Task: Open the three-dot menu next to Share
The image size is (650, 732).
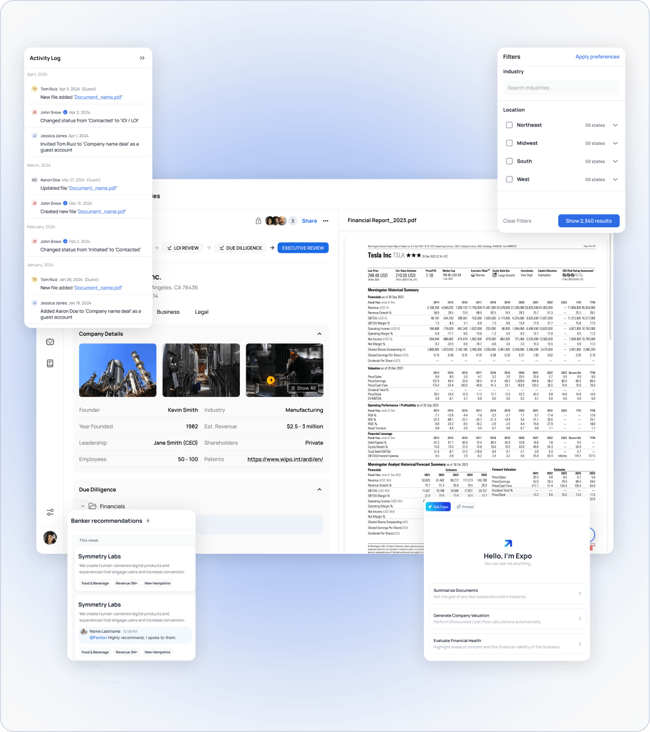Action: tap(326, 221)
